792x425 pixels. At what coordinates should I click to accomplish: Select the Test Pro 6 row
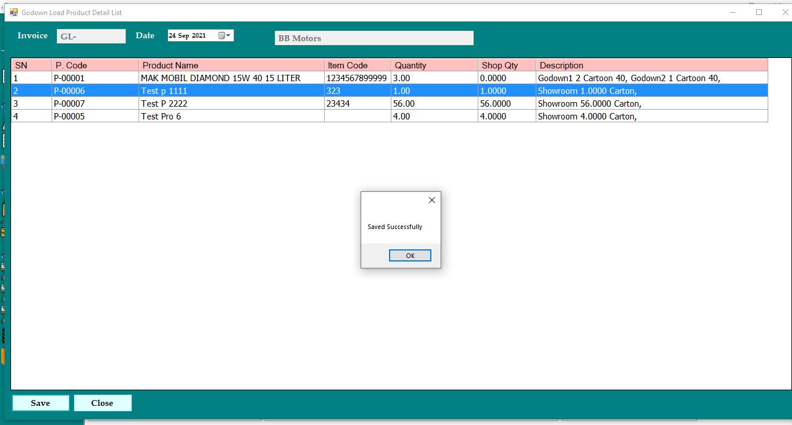tap(232, 116)
